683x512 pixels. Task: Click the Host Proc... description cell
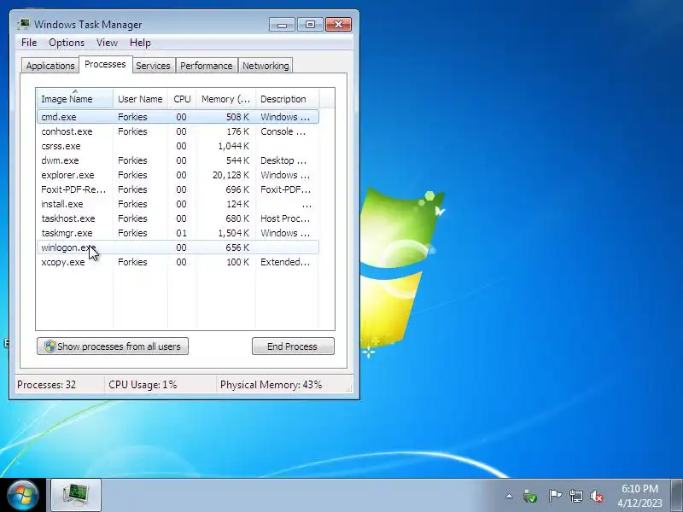pos(285,218)
